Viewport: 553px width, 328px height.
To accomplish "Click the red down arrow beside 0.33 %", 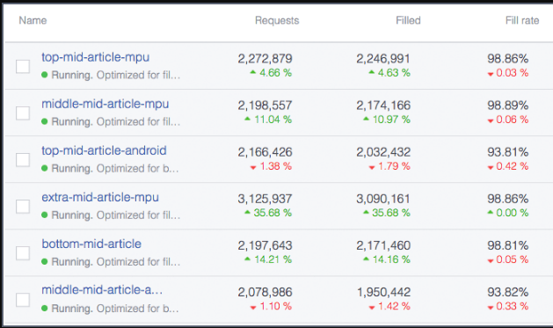I will (491, 308).
